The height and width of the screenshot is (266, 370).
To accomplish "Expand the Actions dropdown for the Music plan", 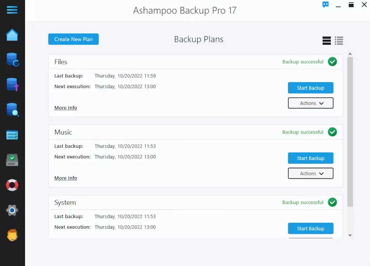I will point(310,173).
